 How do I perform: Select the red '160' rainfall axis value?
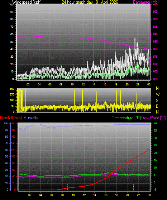tap(13, 137)
